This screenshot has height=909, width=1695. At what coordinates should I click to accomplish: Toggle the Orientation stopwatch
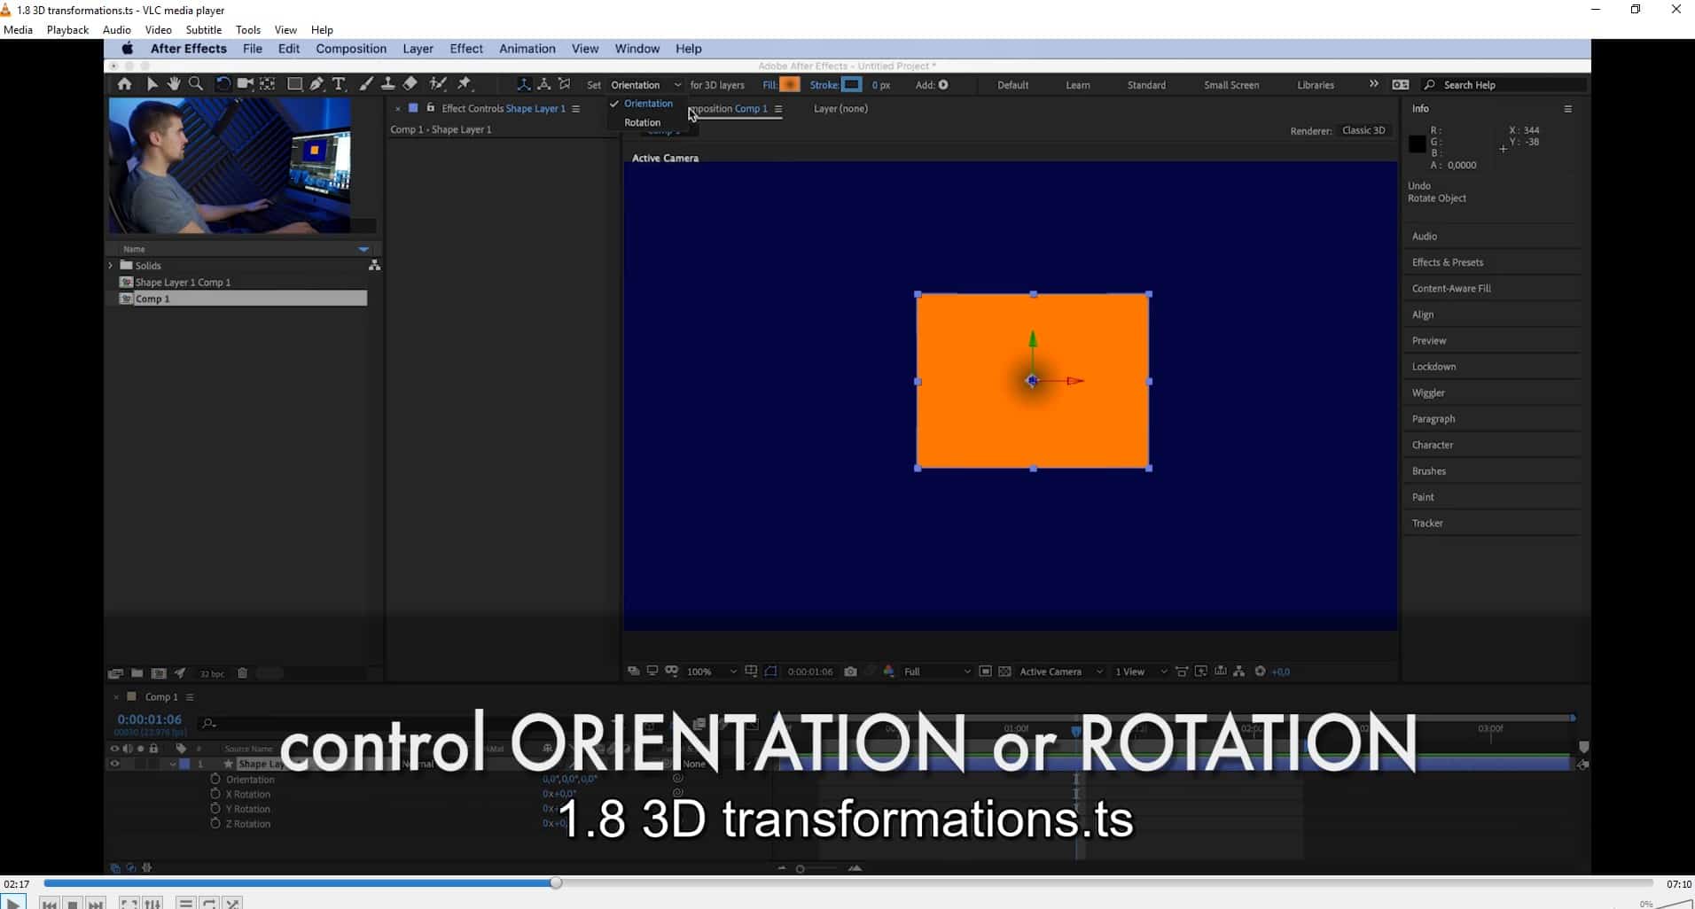coord(215,779)
